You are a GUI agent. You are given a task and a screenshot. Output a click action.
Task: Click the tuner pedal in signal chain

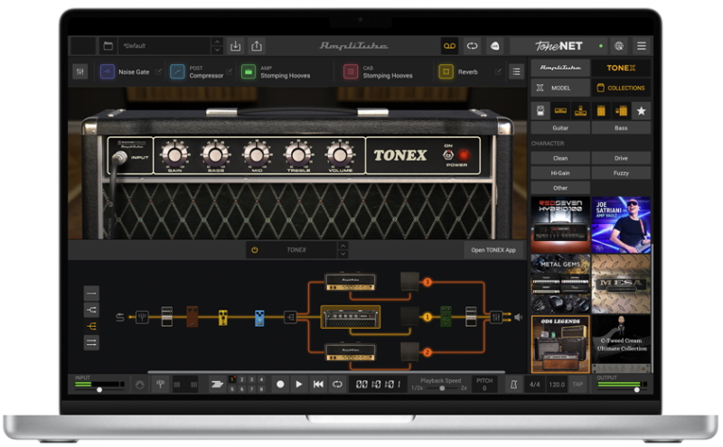(x=142, y=317)
